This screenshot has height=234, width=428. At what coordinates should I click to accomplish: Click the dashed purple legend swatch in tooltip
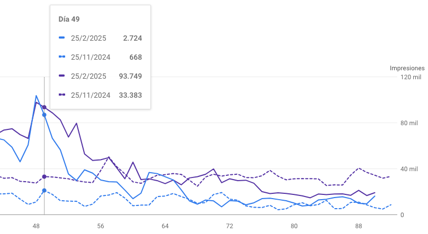pos(62,95)
